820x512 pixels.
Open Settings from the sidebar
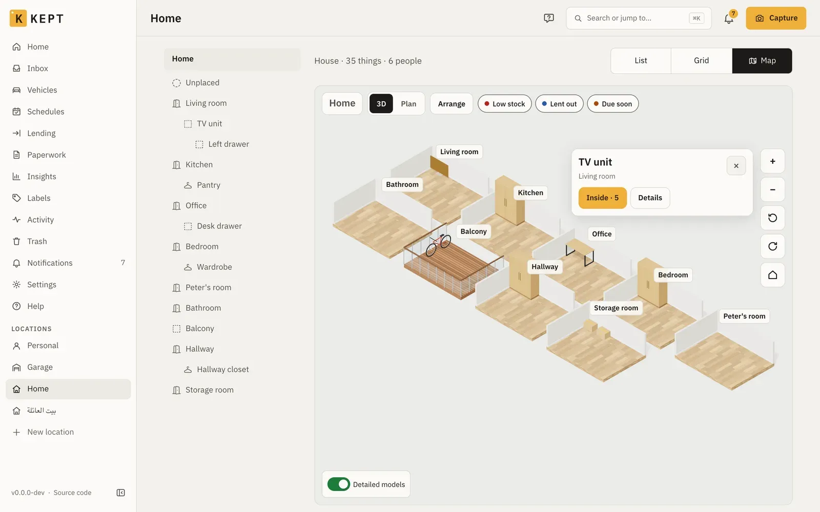coord(68,285)
